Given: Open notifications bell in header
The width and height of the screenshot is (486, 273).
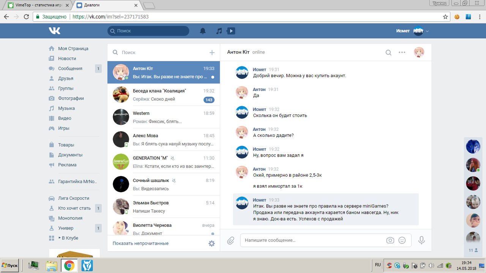Looking at the screenshot, I should [203, 31].
